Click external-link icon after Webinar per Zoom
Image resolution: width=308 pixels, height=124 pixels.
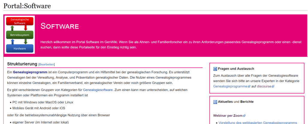click(244, 116)
